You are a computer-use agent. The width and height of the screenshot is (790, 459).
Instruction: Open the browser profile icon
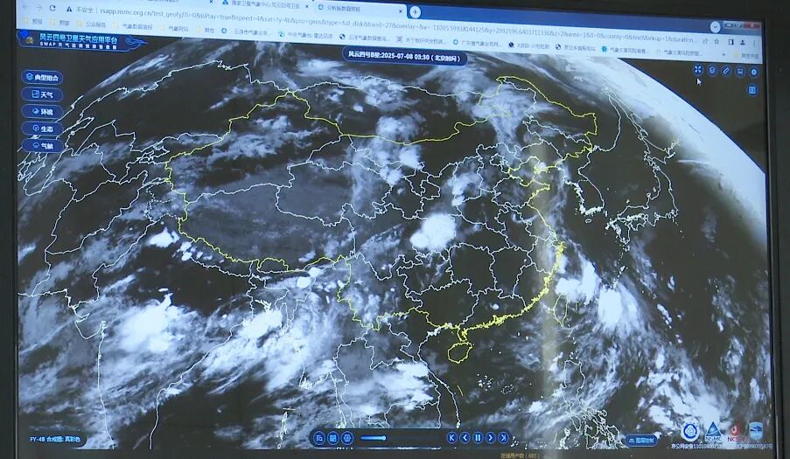pos(743,42)
